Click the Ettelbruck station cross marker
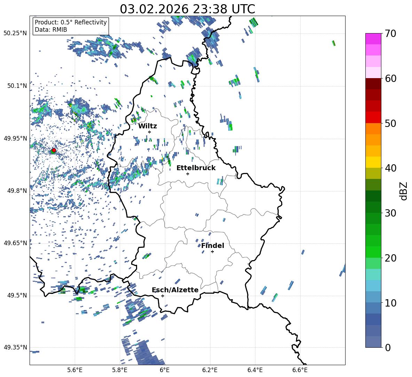 click(x=188, y=174)
